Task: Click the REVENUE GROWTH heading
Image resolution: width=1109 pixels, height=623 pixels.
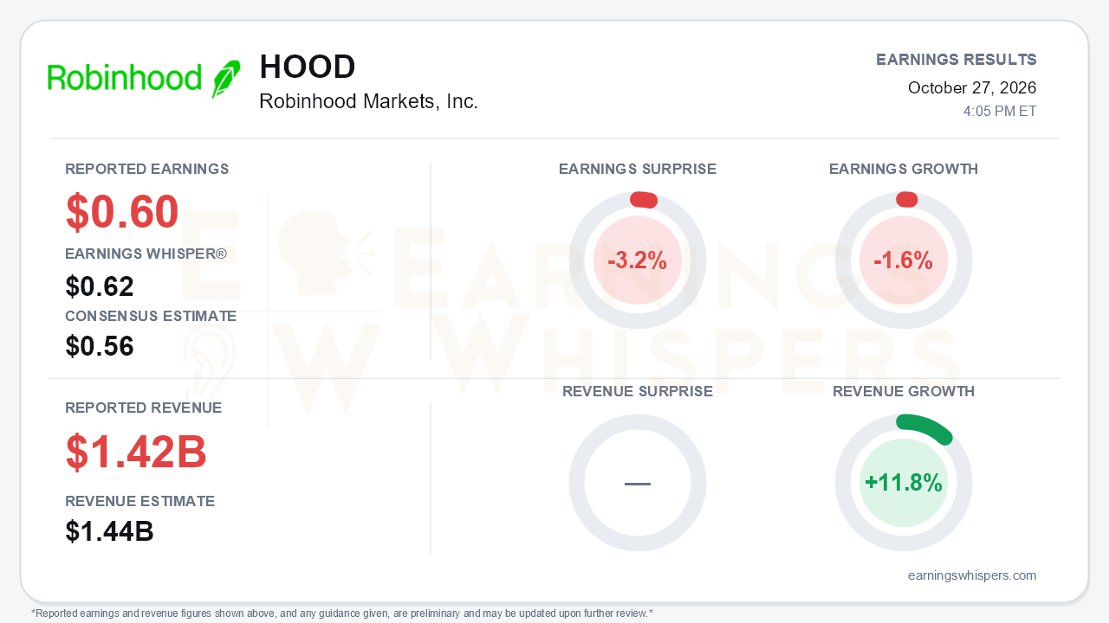Action: (904, 391)
